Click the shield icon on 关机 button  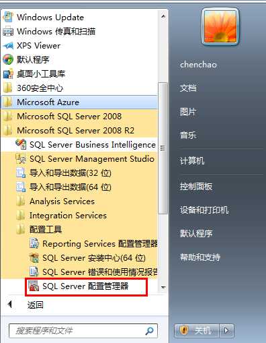click(x=183, y=330)
